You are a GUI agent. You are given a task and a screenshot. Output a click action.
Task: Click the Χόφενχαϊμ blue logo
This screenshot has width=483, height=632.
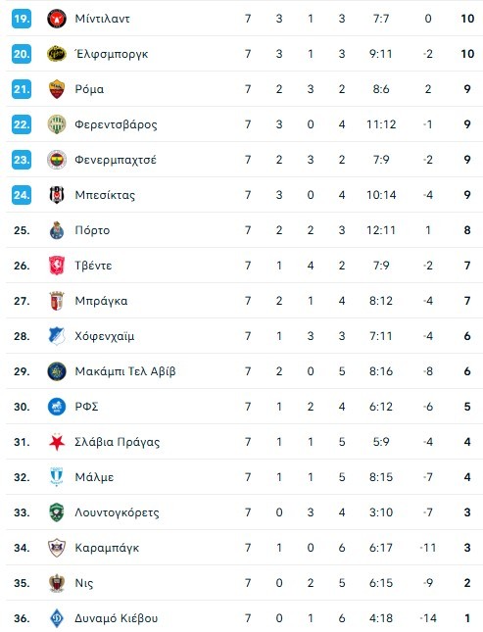coord(57,336)
